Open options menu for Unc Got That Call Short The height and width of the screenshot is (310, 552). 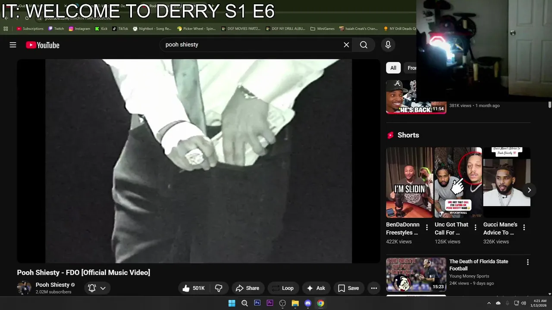coord(476,227)
